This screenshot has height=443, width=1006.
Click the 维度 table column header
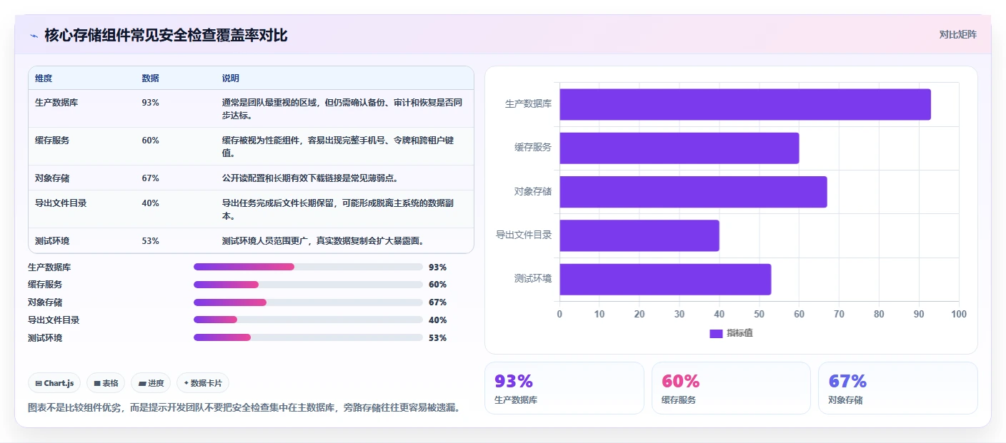(x=44, y=78)
